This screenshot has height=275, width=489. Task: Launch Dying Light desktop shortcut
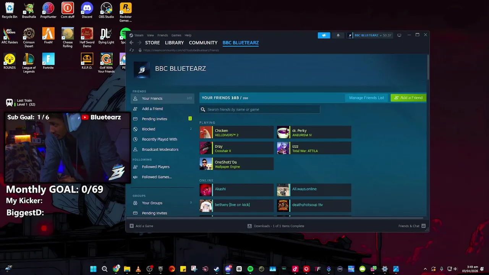coord(106,36)
